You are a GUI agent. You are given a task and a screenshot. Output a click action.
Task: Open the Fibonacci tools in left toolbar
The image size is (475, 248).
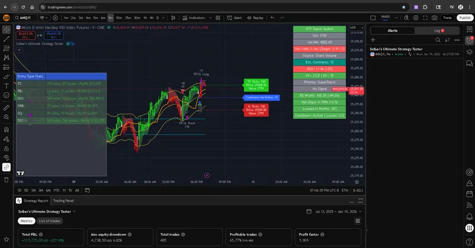point(7,48)
